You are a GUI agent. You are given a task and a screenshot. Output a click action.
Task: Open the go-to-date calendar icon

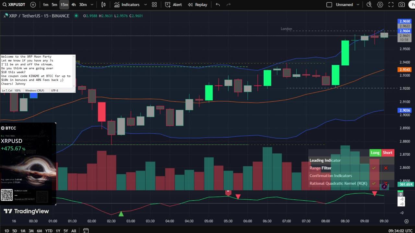(x=86, y=230)
